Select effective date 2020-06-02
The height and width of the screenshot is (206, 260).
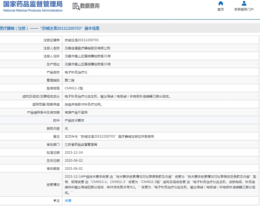pyautogui.click(x=74, y=161)
